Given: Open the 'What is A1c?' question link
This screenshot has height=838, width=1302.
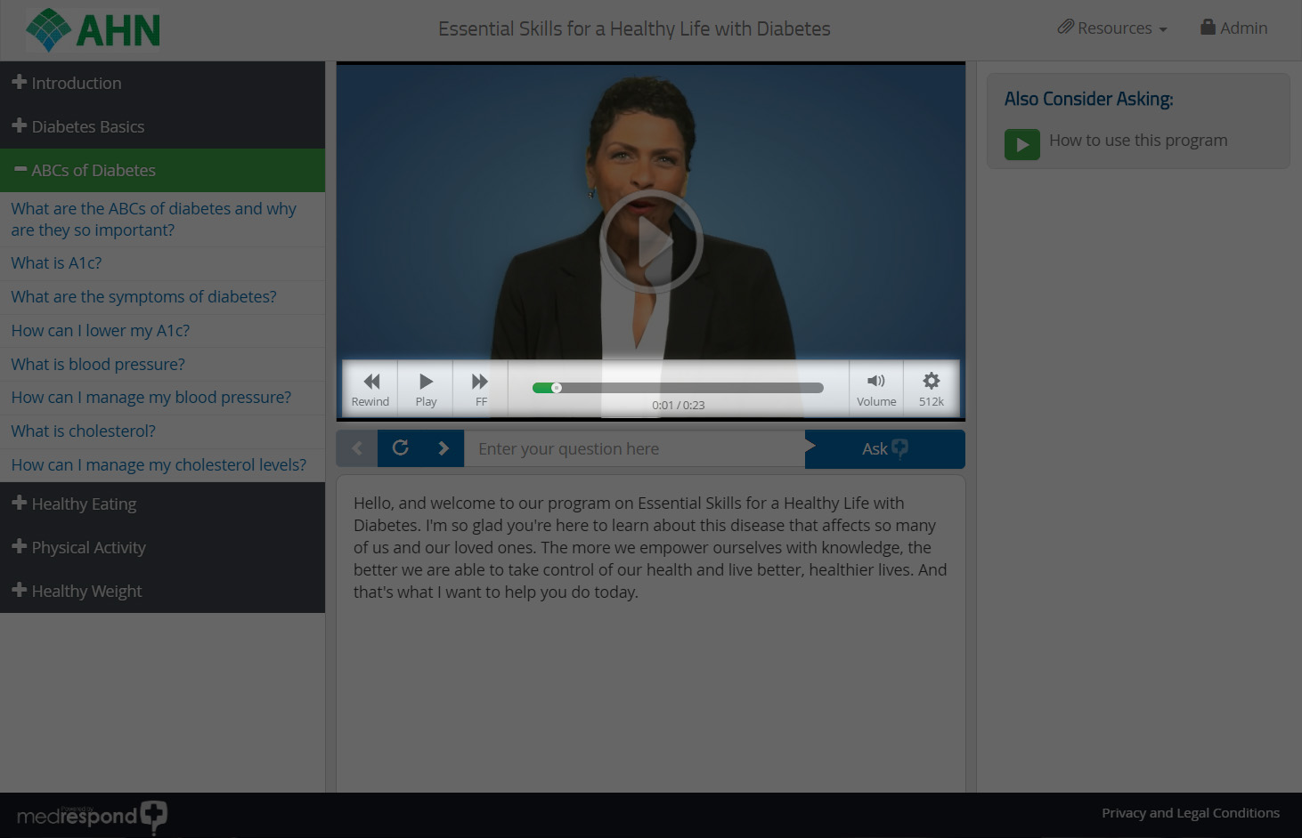Looking at the screenshot, I should [56, 263].
